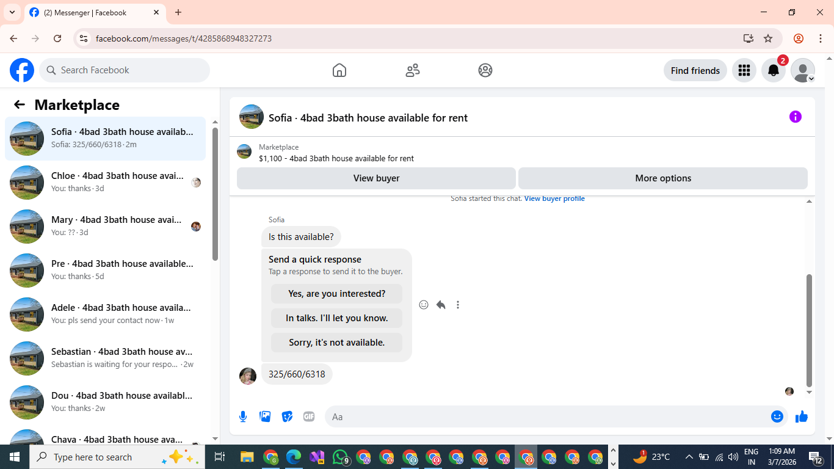Choose a sticker icon
834x469 pixels.
(287, 416)
